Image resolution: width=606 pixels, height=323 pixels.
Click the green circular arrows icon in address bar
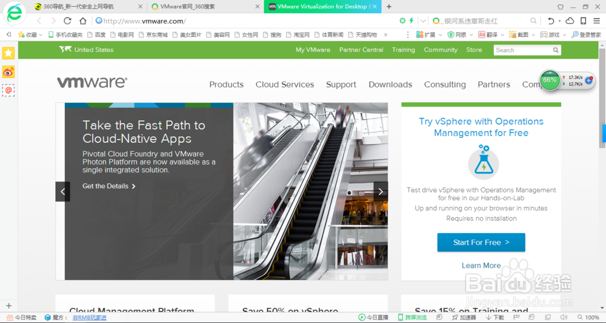(402, 21)
